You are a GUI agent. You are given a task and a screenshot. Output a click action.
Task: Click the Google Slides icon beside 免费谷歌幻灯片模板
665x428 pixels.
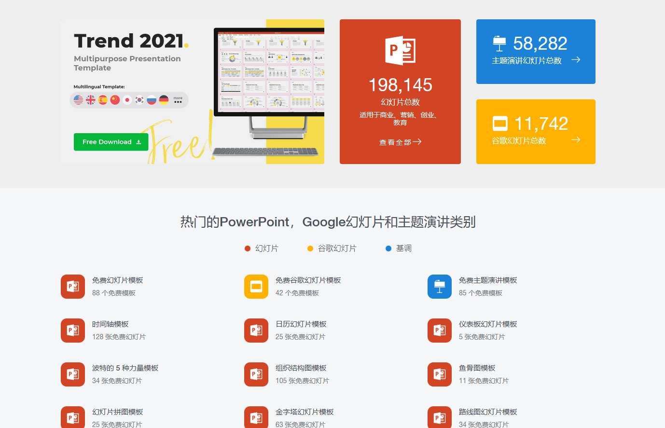[256, 287]
